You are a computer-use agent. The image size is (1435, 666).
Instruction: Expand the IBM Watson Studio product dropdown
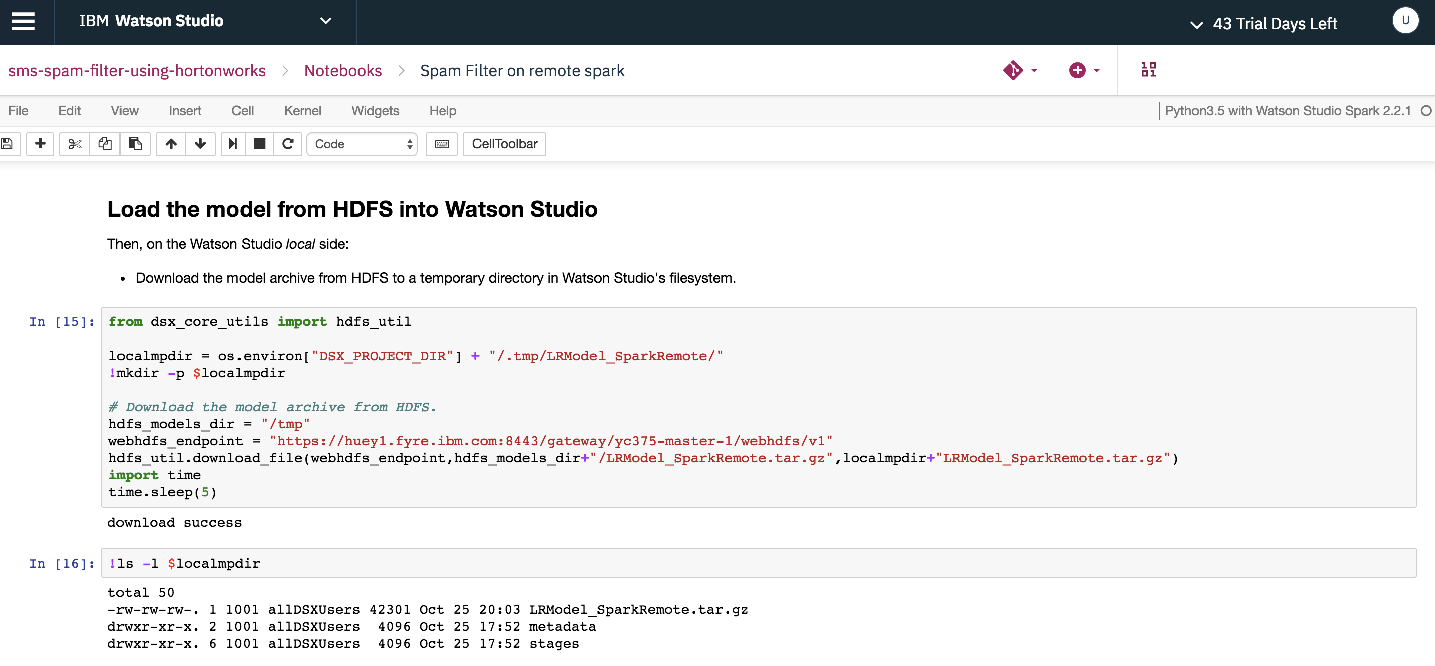tap(326, 21)
